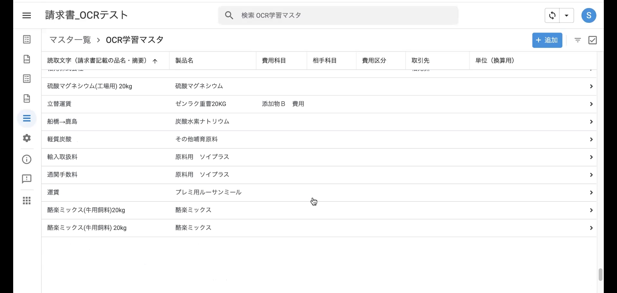Open the filter icon
The height and width of the screenshot is (293, 617).
click(577, 40)
